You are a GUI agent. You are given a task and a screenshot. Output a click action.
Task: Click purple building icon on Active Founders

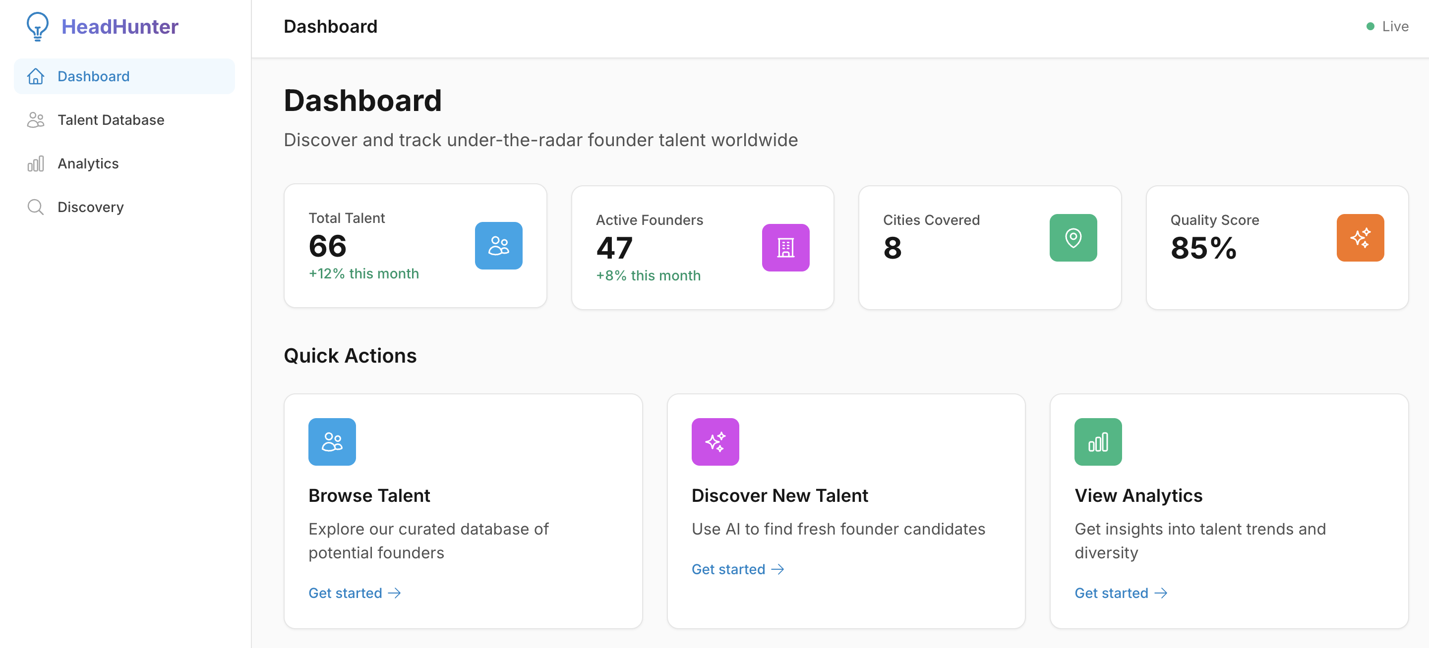click(x=785, y=248)
